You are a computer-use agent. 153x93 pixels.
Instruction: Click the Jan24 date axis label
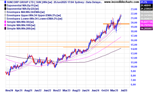86,90
